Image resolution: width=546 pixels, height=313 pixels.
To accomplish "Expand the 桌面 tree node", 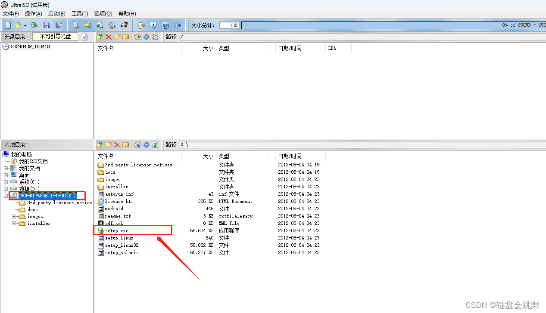I will (x=6, y=175).
